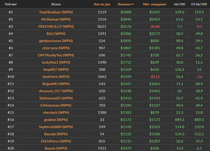
Task: Open player MrShaman (WPN) profile
Action: [56, 19]
